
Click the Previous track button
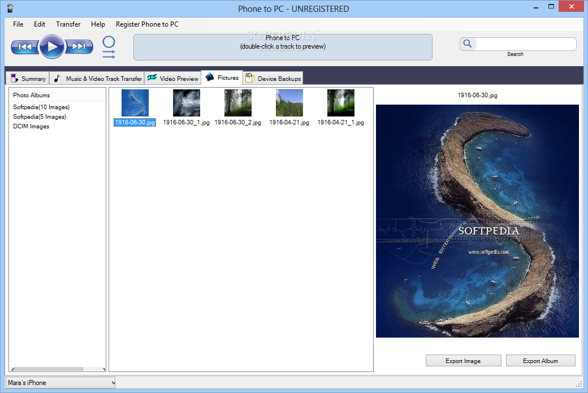coord(25,47)
